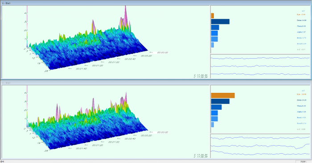Click the amplitude color scale on lower spectrum
Viewport: 312px width, 163px height.
(x=27, y=107)
